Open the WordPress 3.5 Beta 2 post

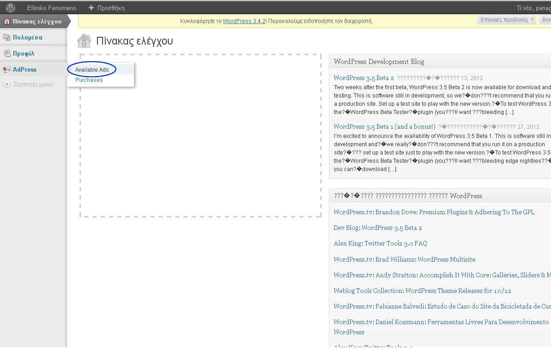363,78
